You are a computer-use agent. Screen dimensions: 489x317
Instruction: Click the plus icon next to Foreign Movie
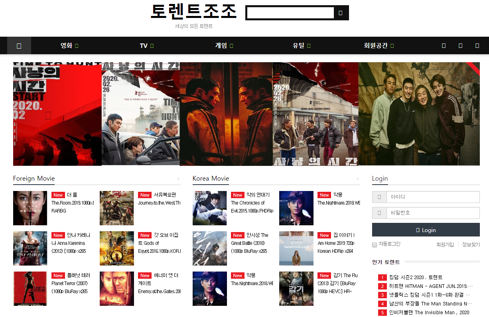tap(178, 179)
